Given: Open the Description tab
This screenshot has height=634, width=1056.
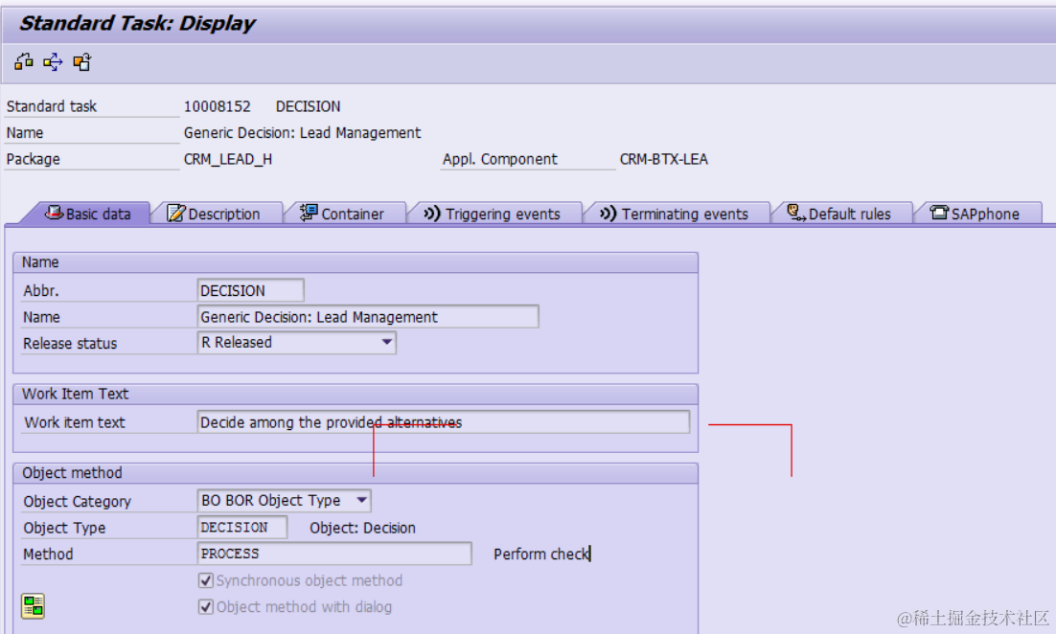Looking at the screenshot, I should click(214, 214).
